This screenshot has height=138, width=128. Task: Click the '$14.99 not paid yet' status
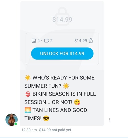coord(55,130)
